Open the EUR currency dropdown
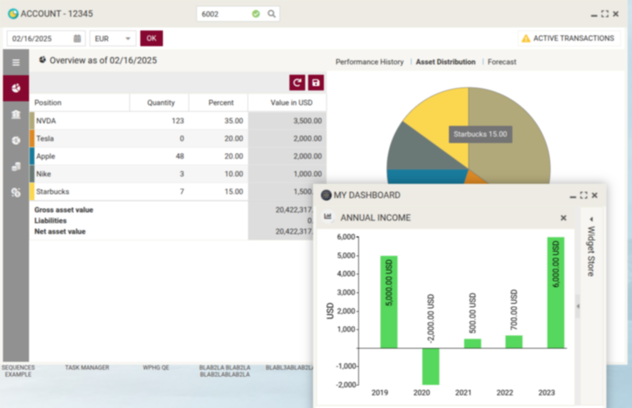Image resolution: width=632 pixels, height=408 pixels. [x=113, y=38]
